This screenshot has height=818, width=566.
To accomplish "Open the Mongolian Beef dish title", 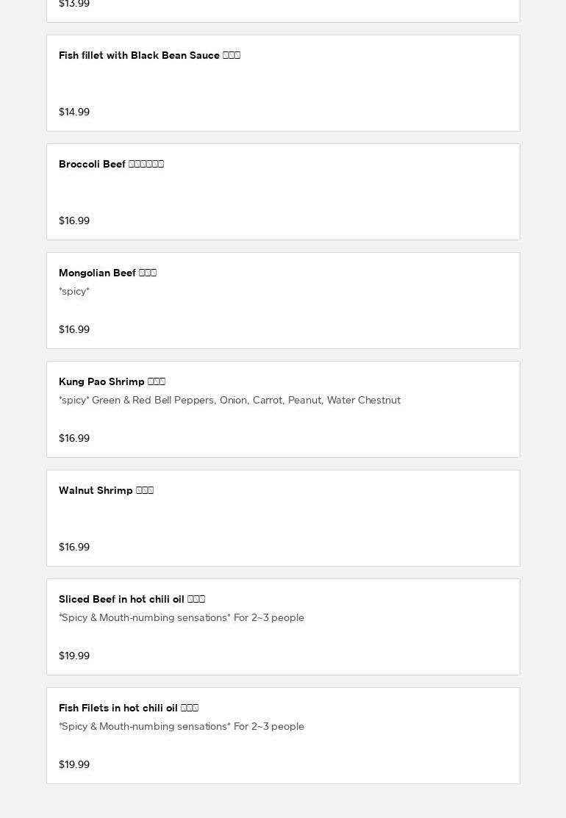I will point(107,273).
